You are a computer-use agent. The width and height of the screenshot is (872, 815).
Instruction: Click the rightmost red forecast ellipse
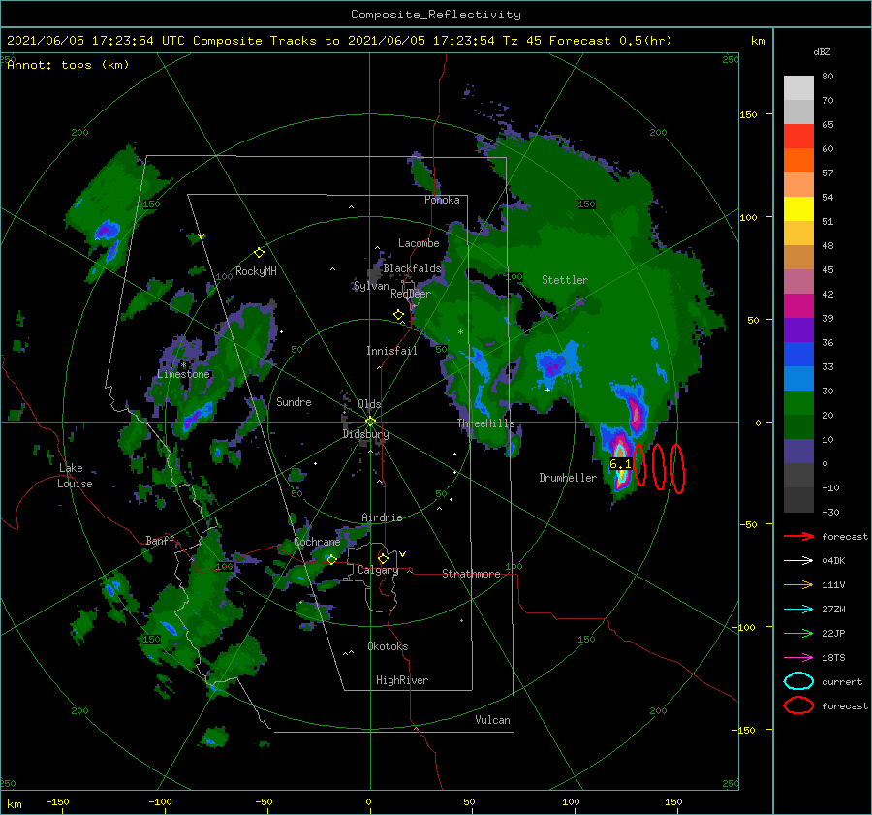[x=677, y=468]
